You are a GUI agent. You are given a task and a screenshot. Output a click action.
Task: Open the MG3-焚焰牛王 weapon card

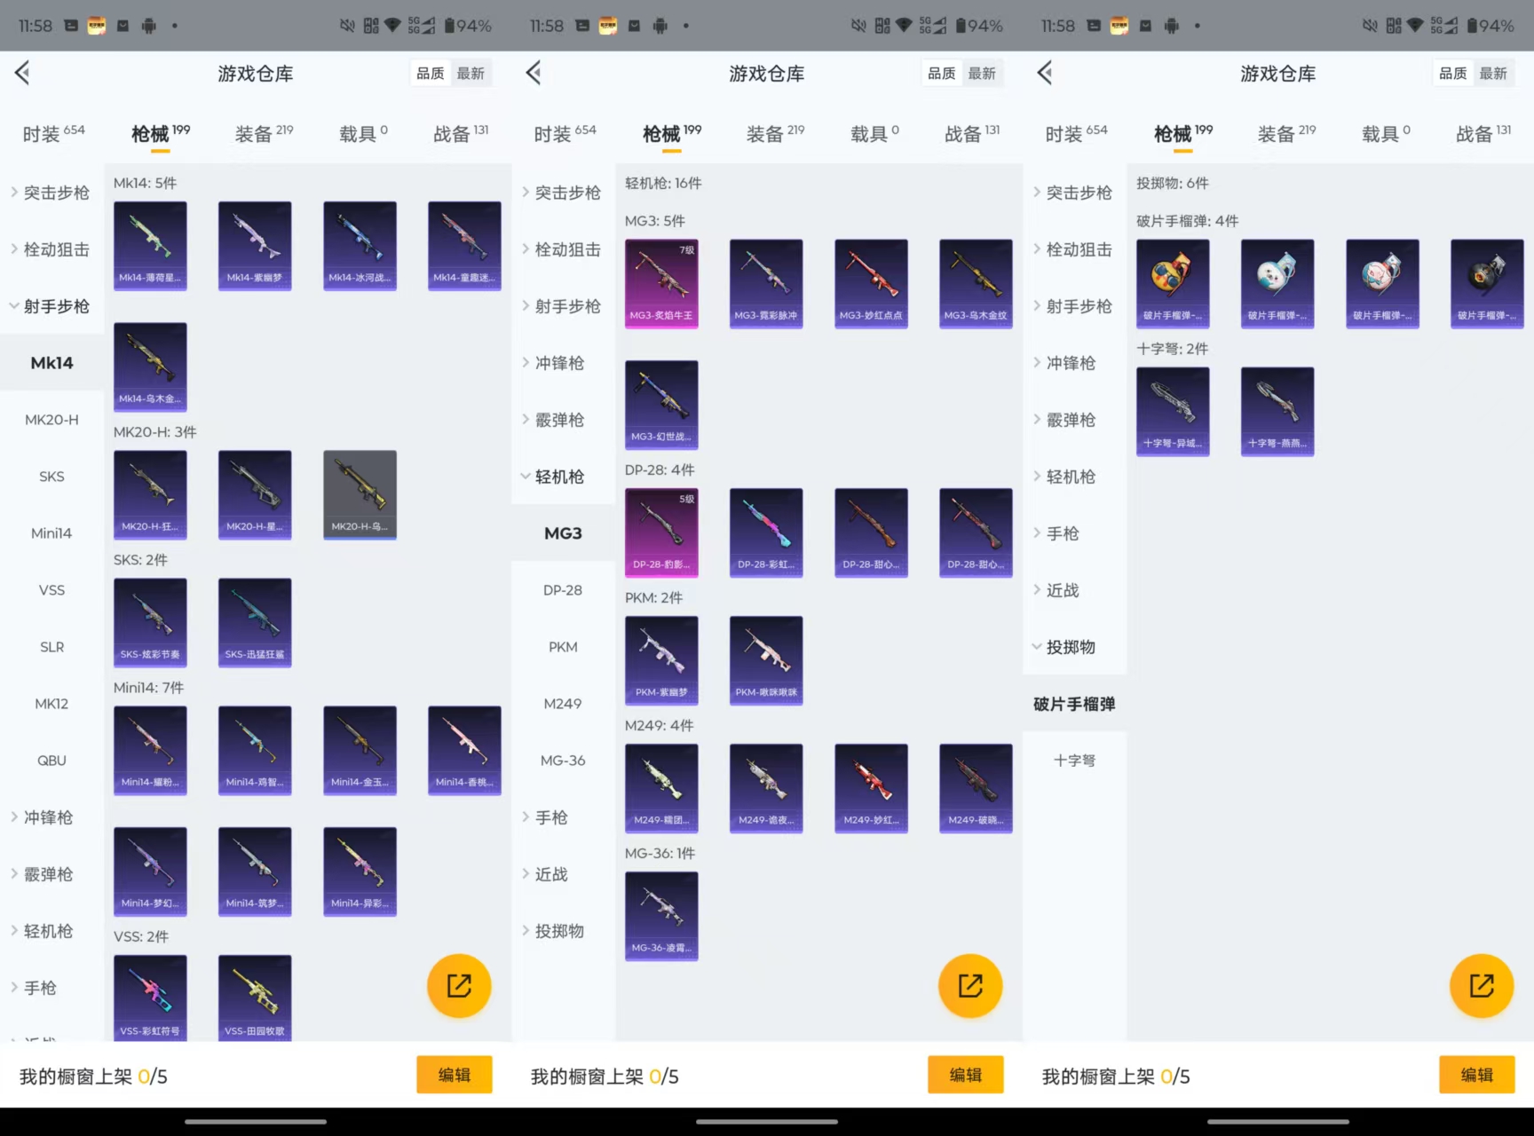(x=660, y=283)
